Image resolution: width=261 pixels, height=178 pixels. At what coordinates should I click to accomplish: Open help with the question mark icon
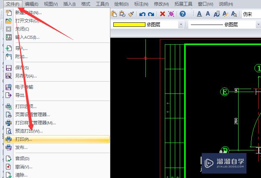183,14
